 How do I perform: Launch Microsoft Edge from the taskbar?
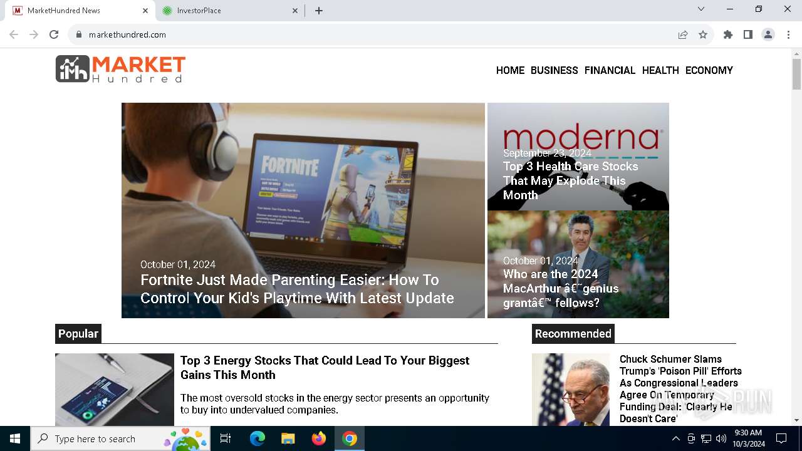(x=258, y=438)
